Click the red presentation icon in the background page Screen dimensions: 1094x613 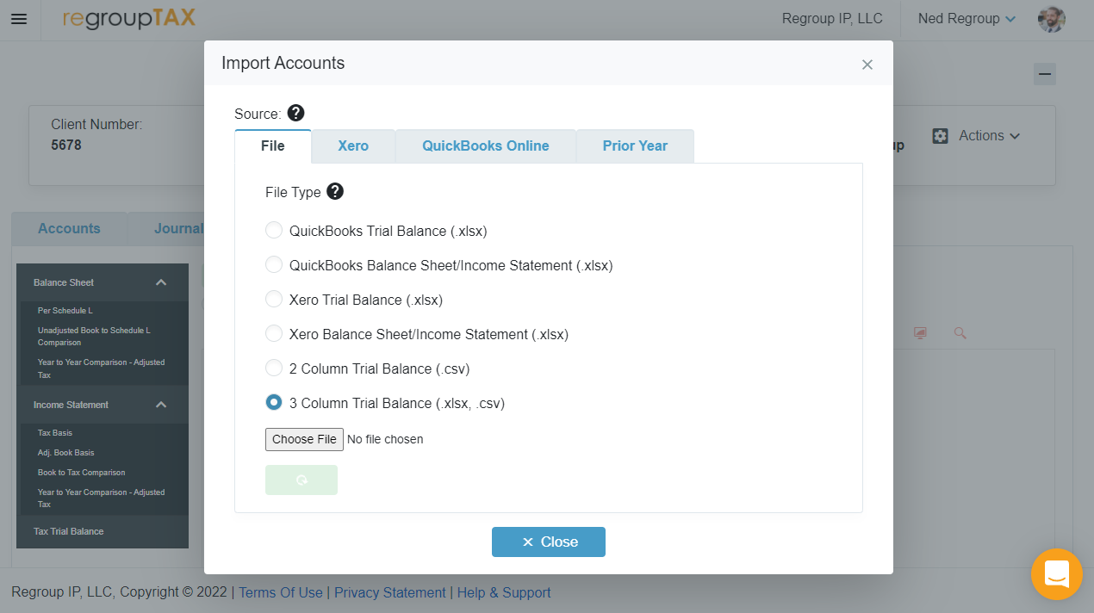(x=920, y=333)
